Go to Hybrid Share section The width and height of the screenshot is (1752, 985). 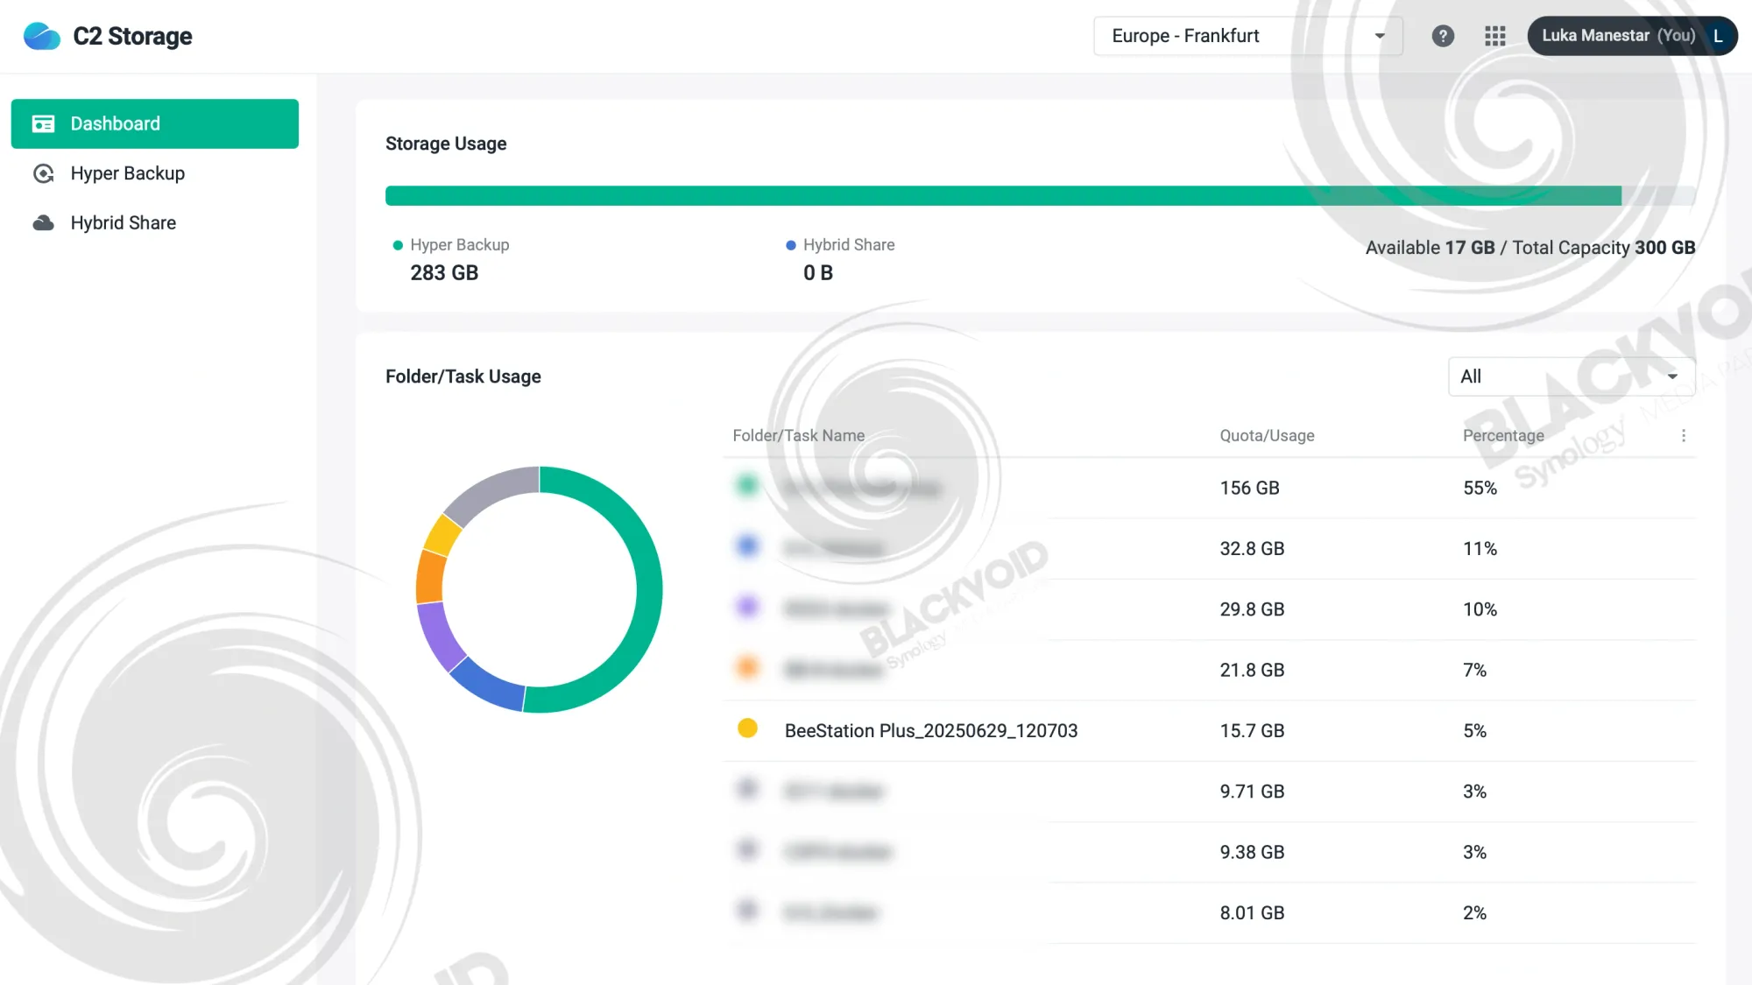[x=155, y=223]
